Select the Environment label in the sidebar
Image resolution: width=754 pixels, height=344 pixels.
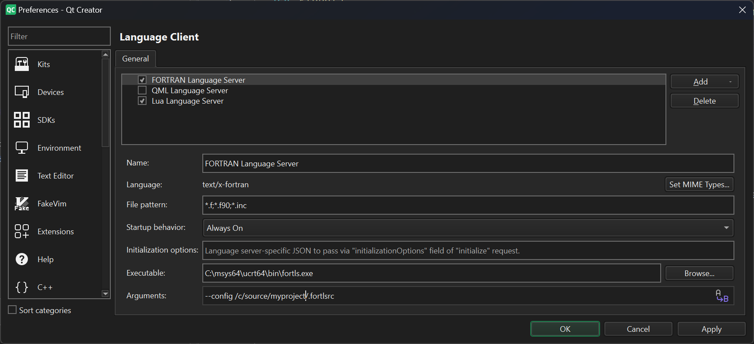pos(59,148)
